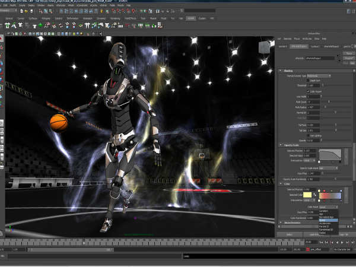Collapse the Opacity Scale section
356x267 pixels.
pyautogui.click(x=281, y=145)
